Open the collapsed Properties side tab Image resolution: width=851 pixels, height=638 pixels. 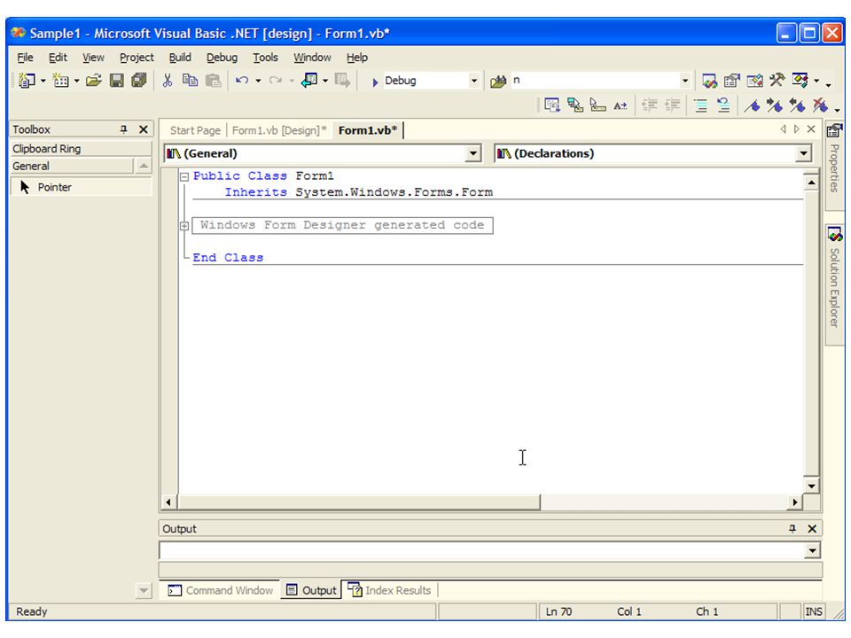(833, 167)
